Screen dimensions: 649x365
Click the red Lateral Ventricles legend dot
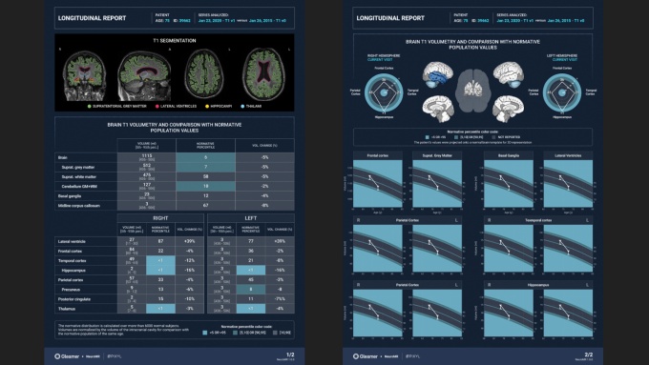(157, 106)
